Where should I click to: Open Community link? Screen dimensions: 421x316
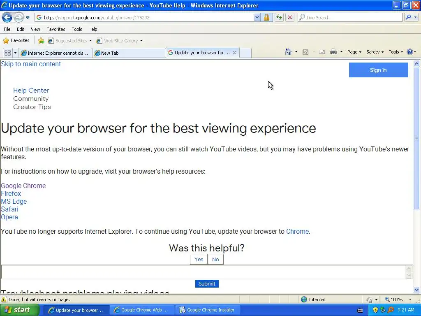pyautogui.click(x=31, y=99)
